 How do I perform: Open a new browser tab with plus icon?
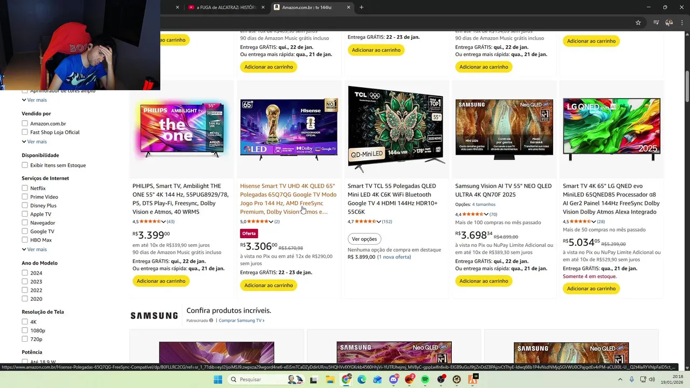361,7
